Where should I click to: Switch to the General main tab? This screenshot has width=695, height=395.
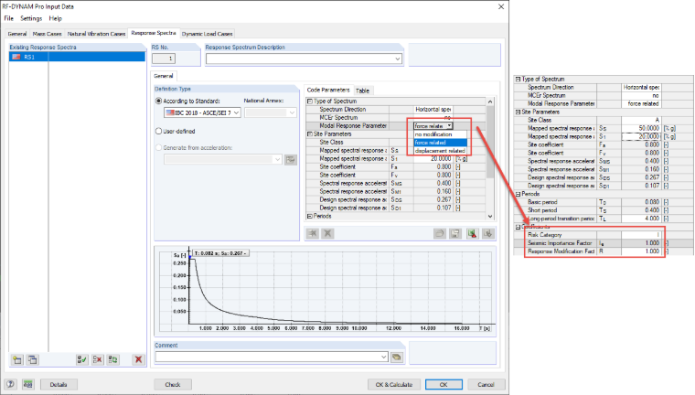pos(17,34)
